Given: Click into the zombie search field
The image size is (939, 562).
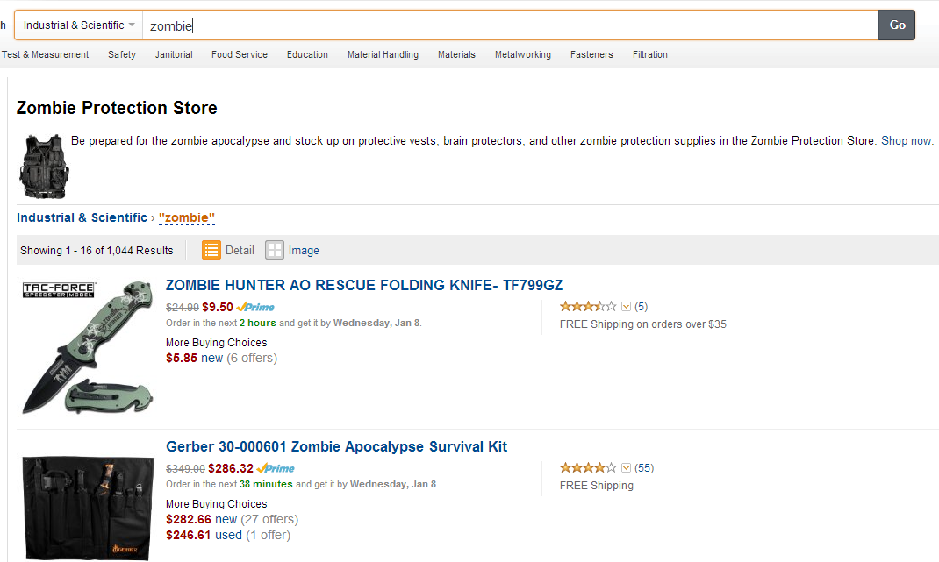Looking at the screenshot, I should [x=510, y=25].
